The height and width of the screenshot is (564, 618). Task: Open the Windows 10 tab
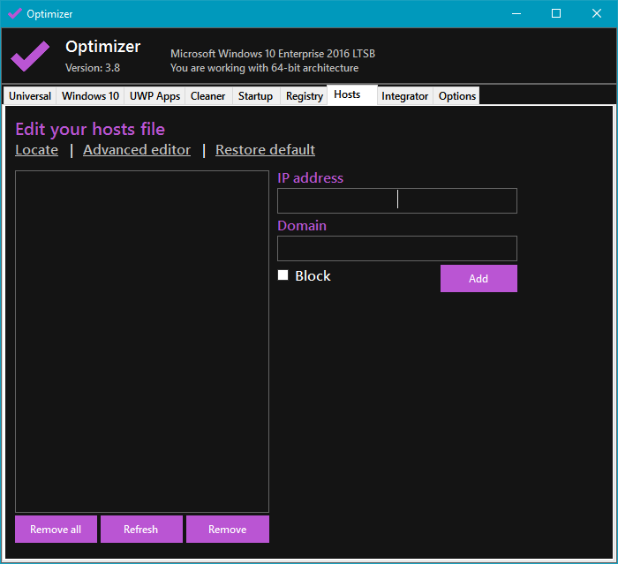pos(90,96)
